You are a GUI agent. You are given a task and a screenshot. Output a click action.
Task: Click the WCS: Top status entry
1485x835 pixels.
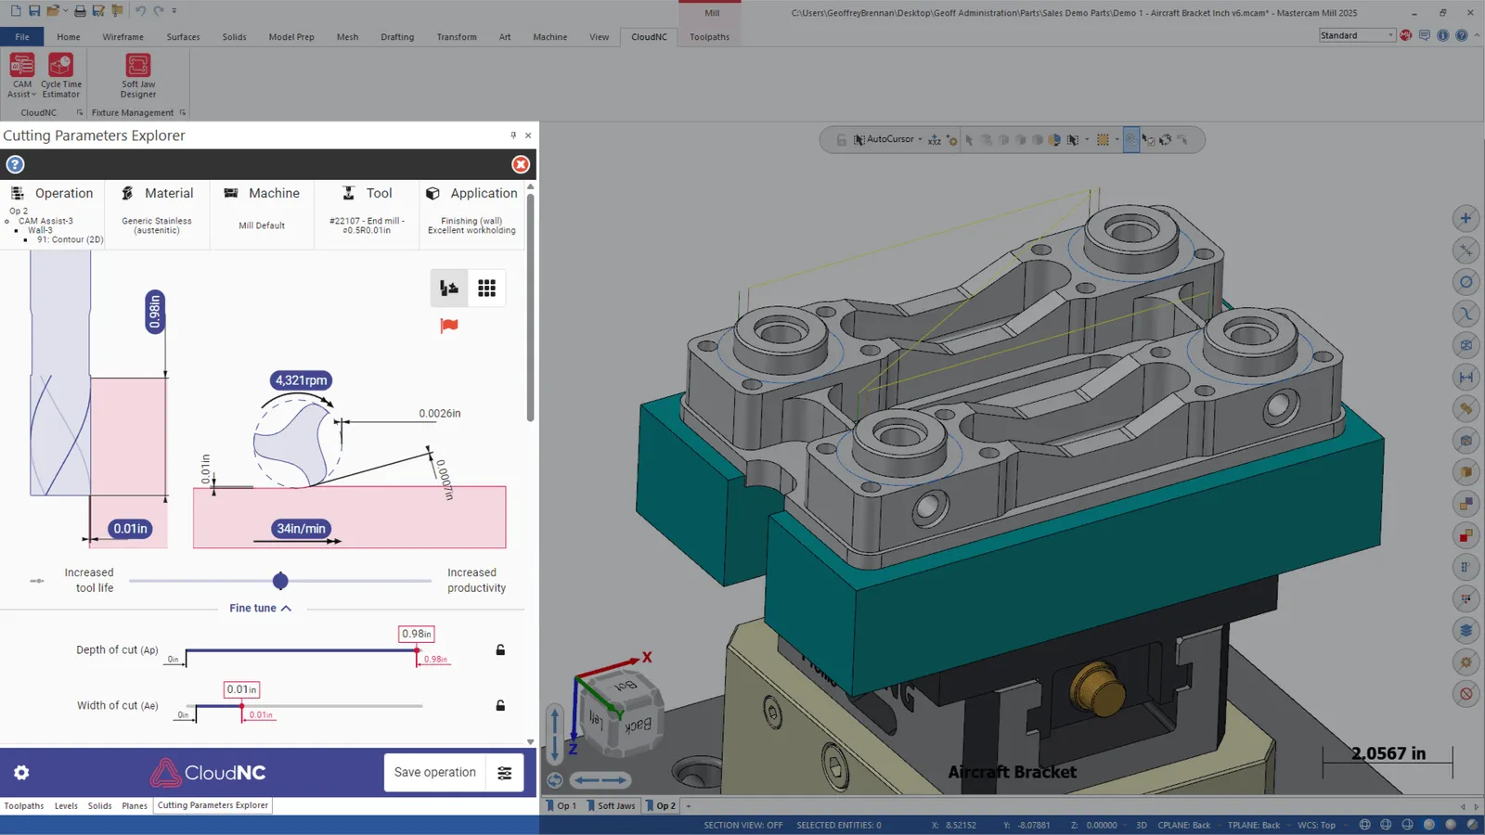[1316, 825]
